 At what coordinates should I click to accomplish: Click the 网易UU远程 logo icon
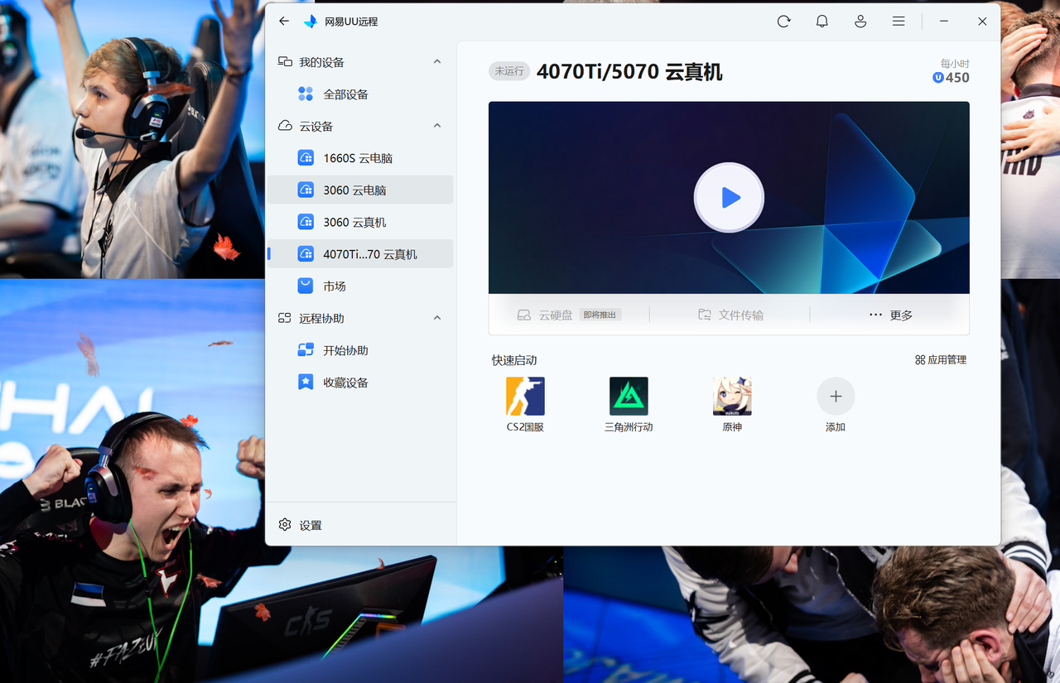click(311, 22)
